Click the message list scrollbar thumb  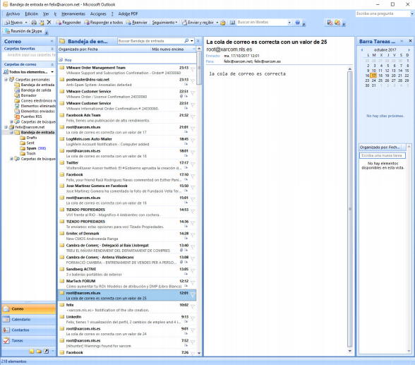point(199,68)
